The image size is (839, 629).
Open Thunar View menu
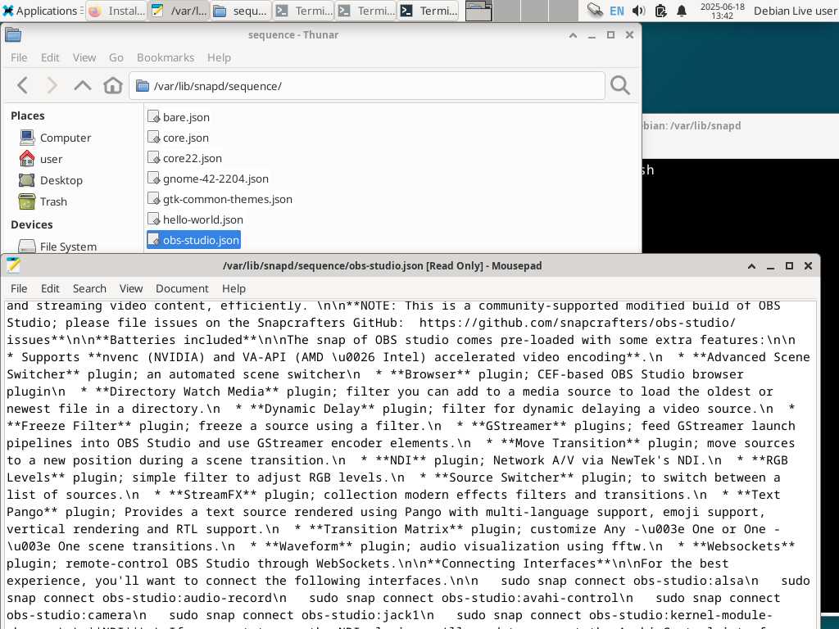click(84, 57)
